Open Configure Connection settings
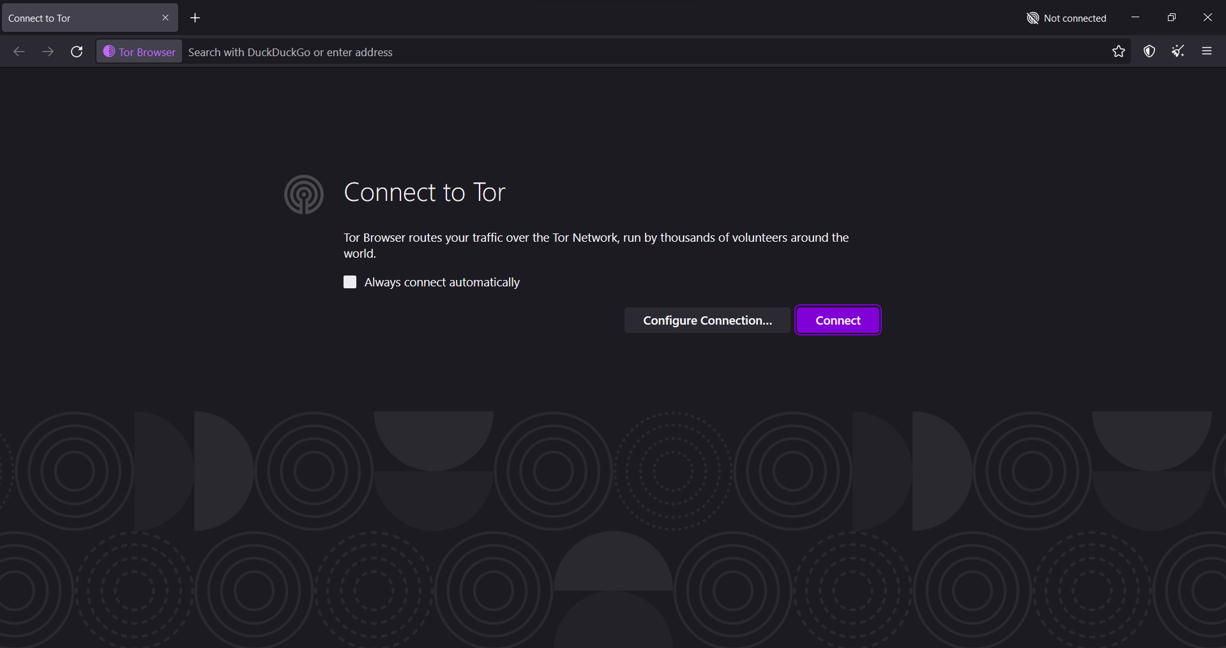1226x648 pixels. click(x=708, y=320)
